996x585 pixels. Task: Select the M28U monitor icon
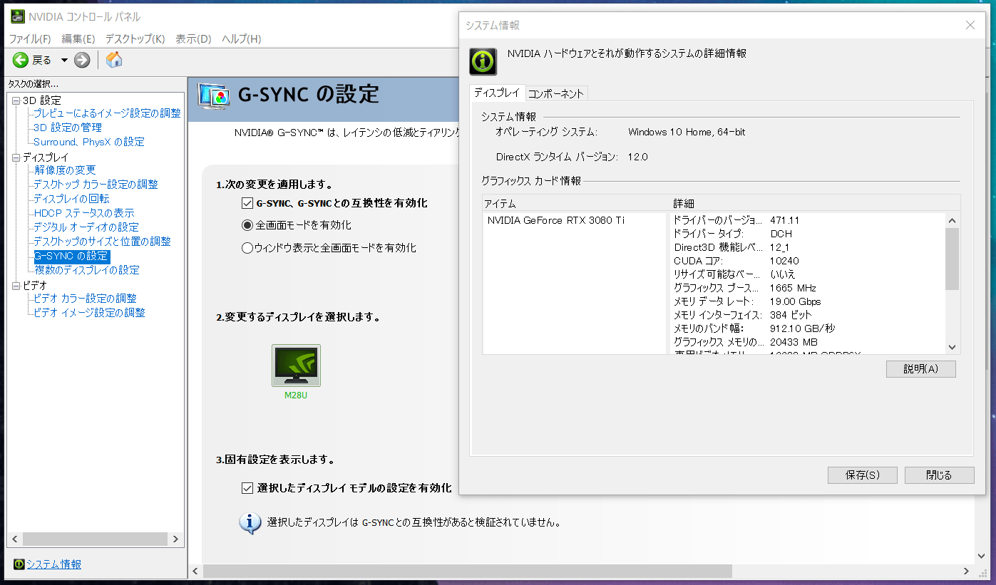tap(296, 366)
